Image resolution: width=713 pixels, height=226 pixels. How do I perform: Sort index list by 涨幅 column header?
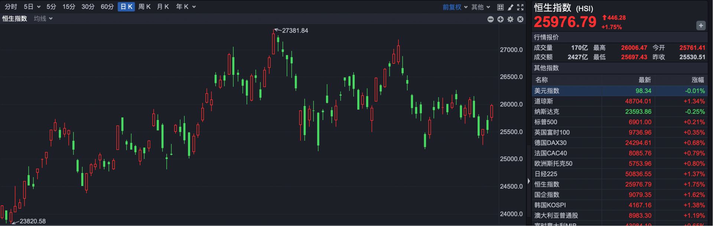[697, 80]
